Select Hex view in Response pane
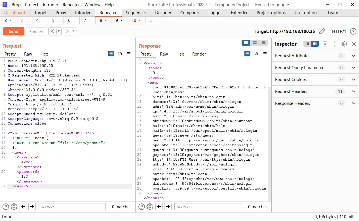Screen dimensions: 359x221 tap(180, 54)
